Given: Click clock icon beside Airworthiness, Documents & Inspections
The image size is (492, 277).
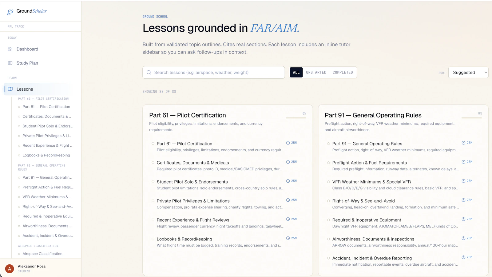Looking at the screenshot, I should [464, 238].
